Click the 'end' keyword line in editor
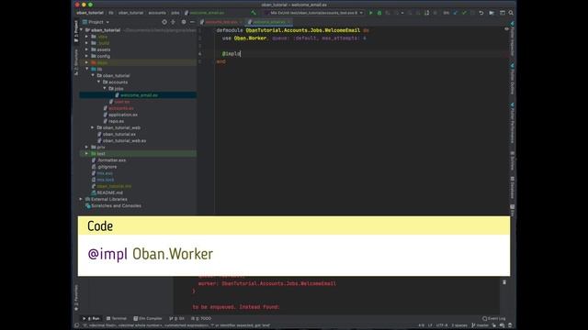 [x=220, y=61]
